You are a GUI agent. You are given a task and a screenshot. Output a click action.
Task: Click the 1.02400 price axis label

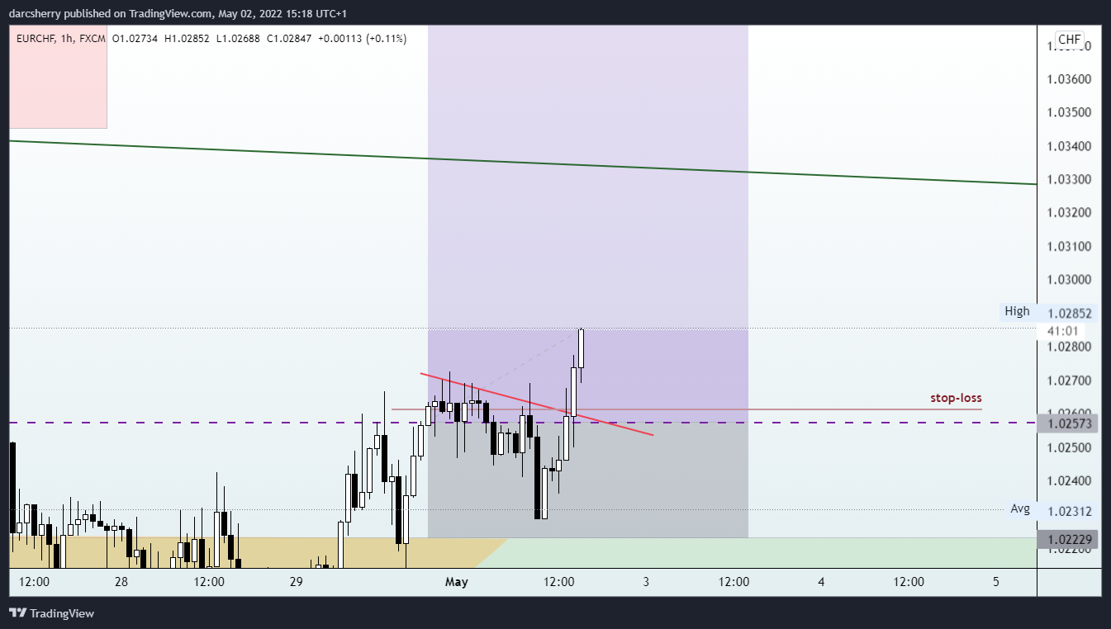1069,480
